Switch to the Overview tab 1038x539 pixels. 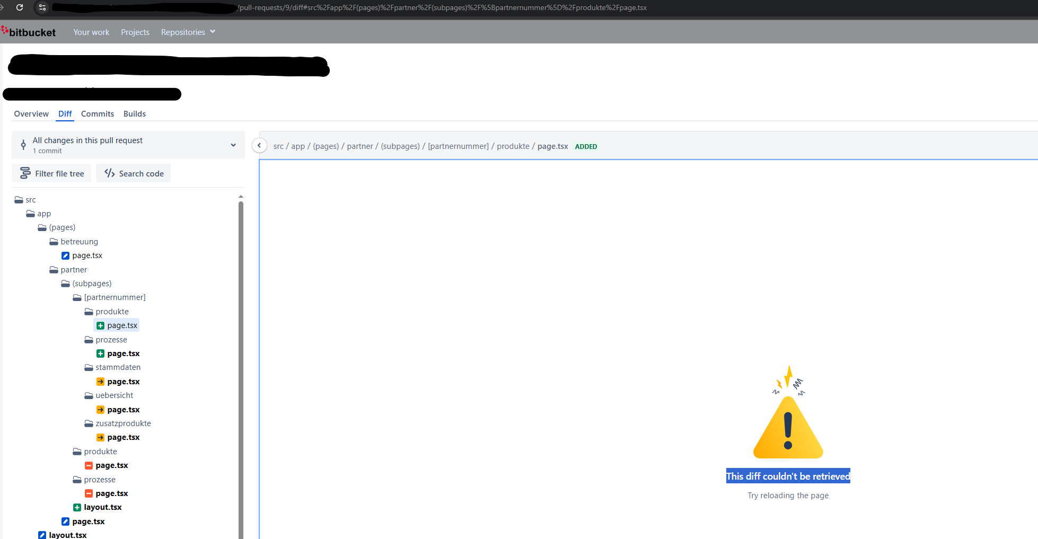31,114
